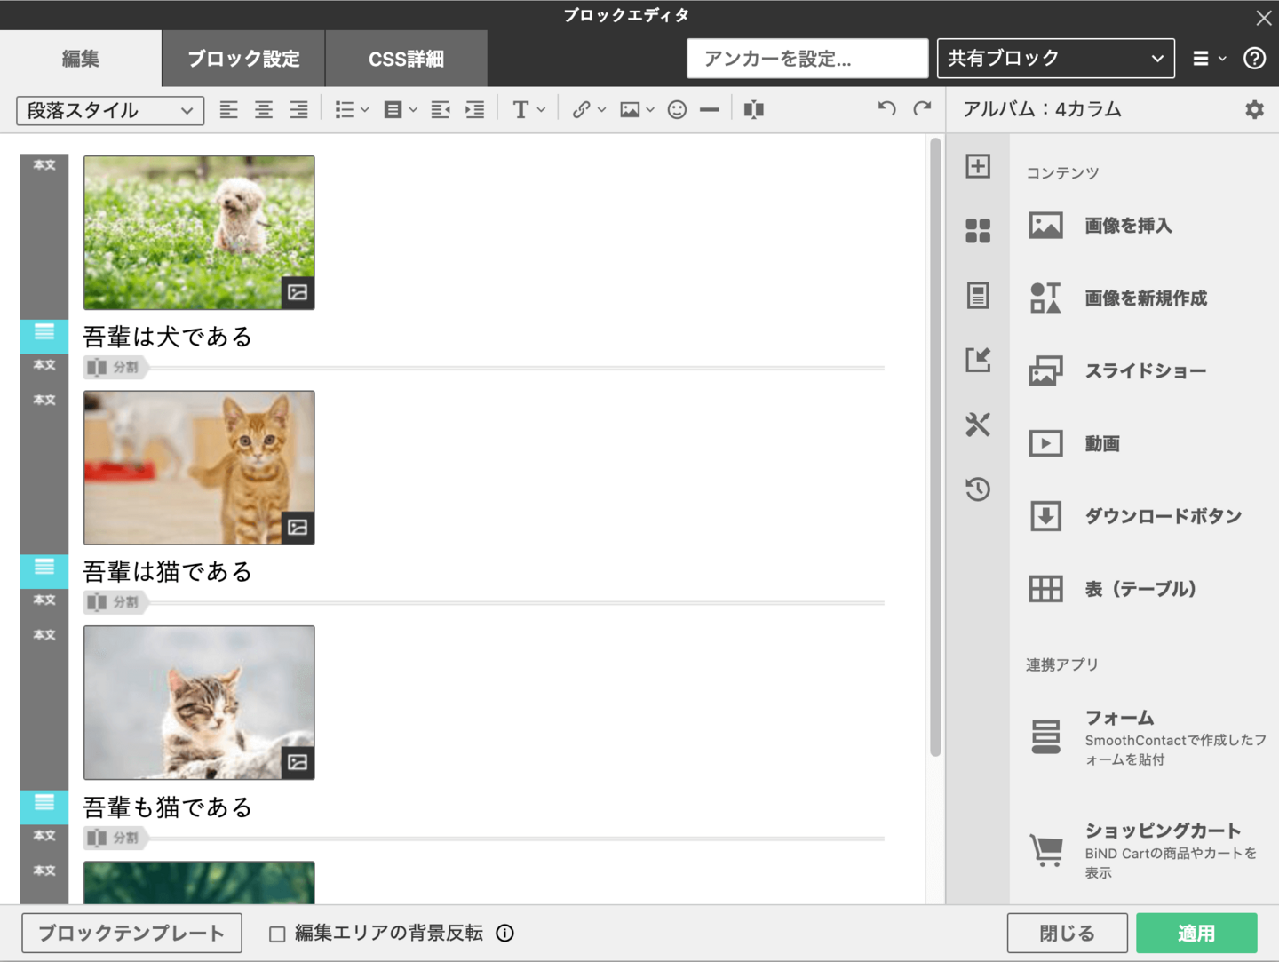1279x962 pixels.
Task: Close the ブロックエディタ window
Action: [1263, 17]
